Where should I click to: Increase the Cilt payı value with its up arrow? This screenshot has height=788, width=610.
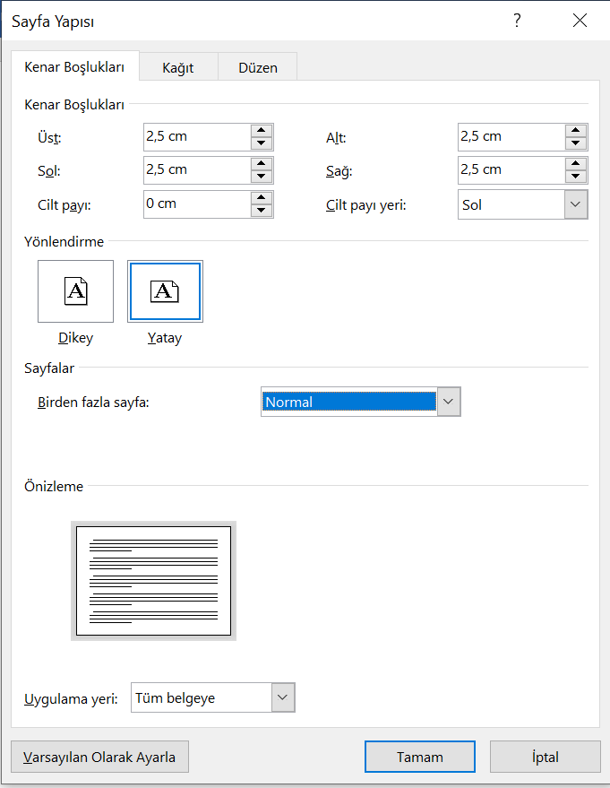(x=261, y=199)
